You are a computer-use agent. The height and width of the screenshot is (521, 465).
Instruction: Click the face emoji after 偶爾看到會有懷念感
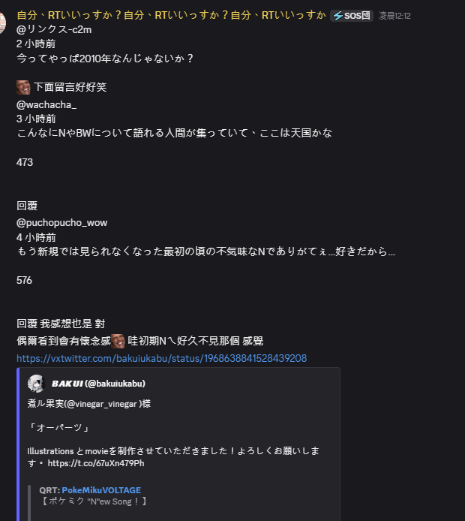coord(118,341)
